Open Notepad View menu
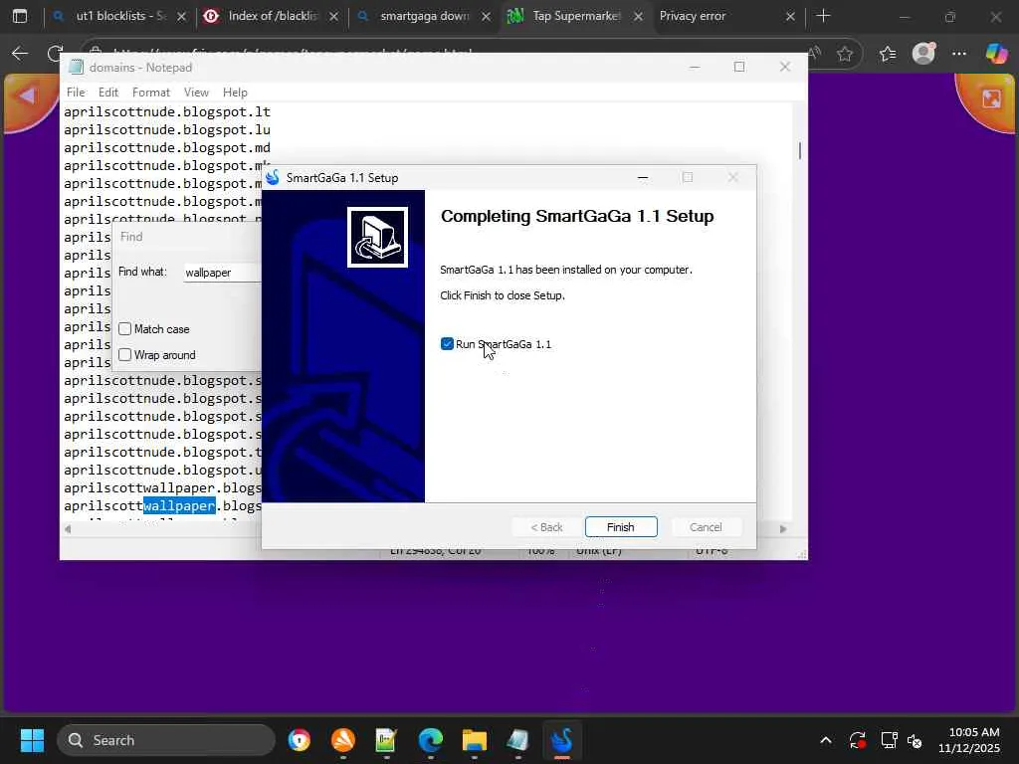This screenshot has width=1019, height=764. coord(196,93)
